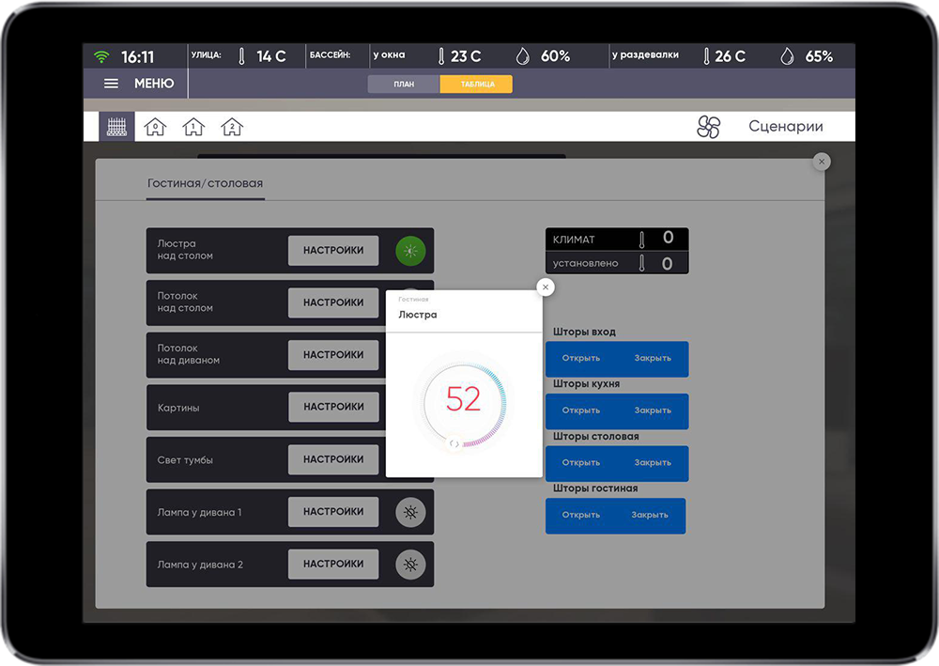
Task: Open НАСТРОЙКИ for Картины
Action: point(333,407)
